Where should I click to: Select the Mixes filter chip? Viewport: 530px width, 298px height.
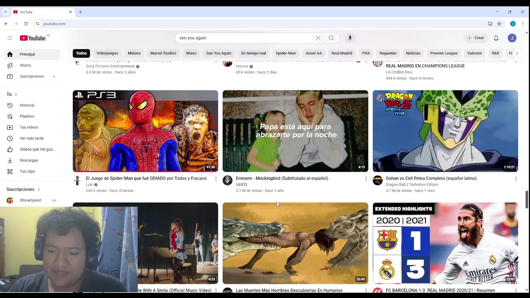[191, 53]
